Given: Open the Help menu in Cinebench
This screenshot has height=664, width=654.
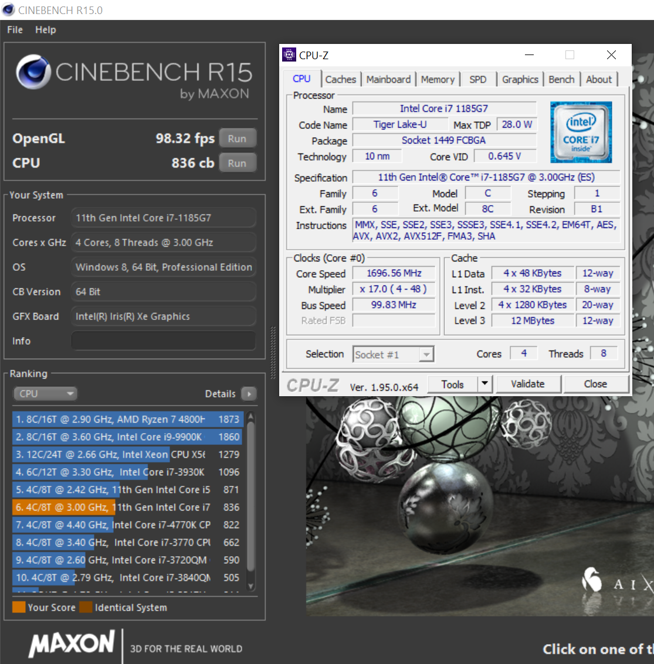Looking at the screenshot, I should tap(45, 30).
